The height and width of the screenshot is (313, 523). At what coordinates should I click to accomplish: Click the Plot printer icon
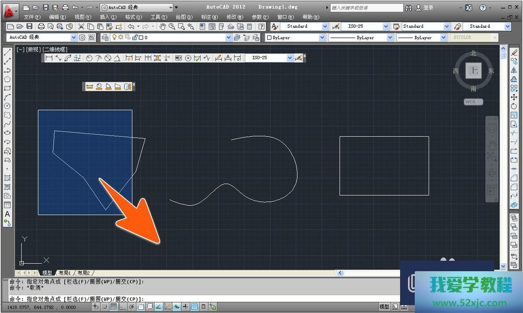tap(41, 27)
